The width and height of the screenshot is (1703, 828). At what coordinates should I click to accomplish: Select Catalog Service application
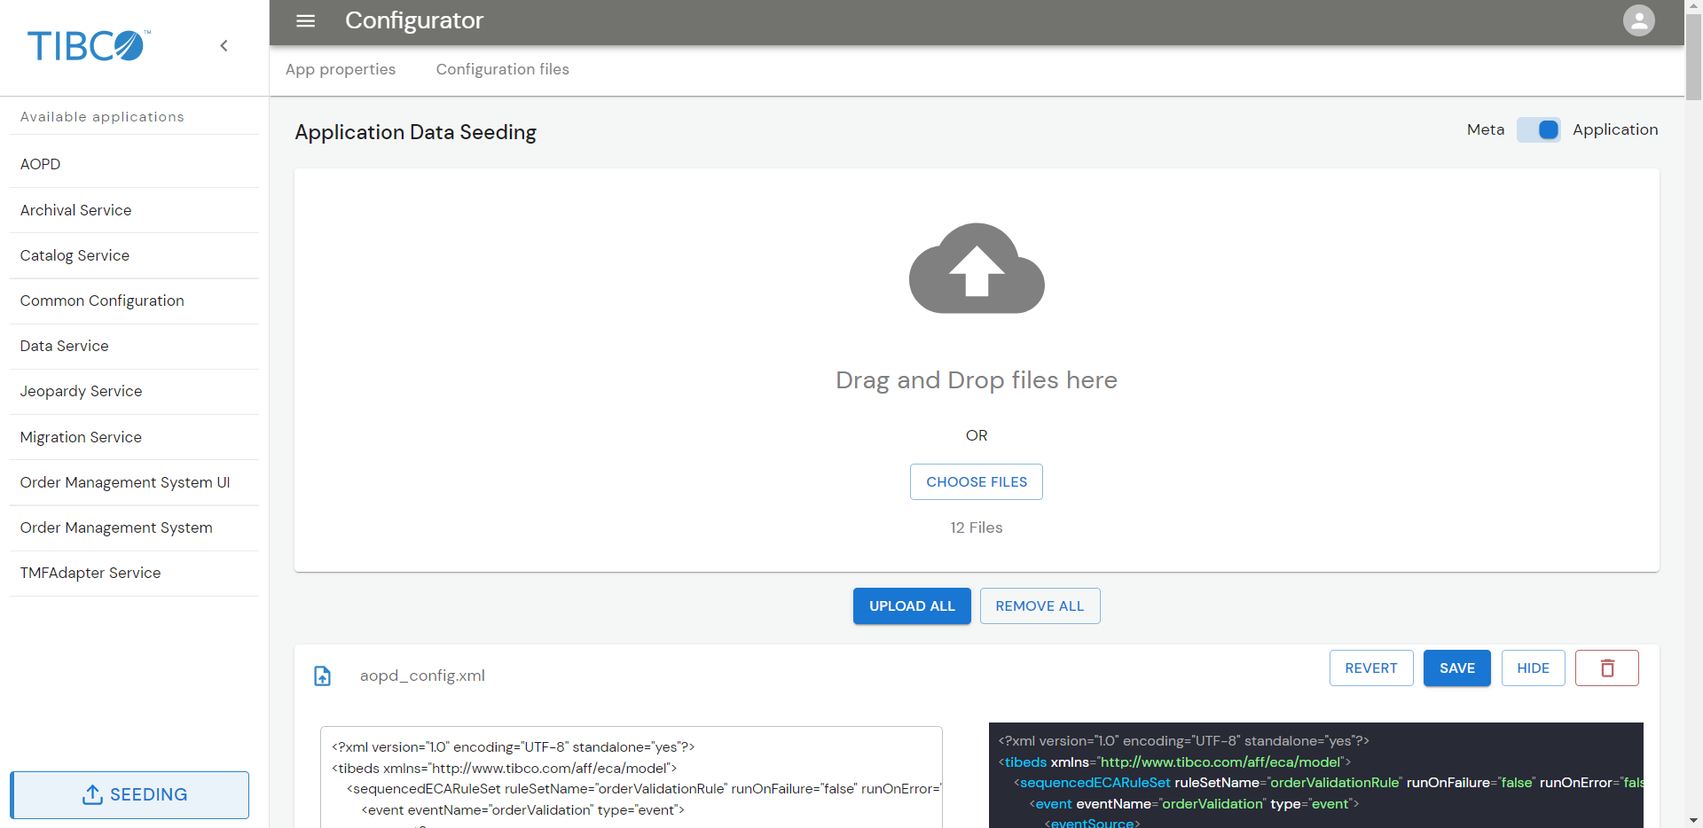pyautogui.click(x=134, y=255)
